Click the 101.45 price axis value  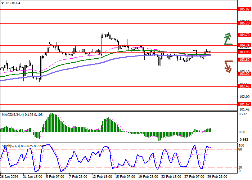click(244, 109)
